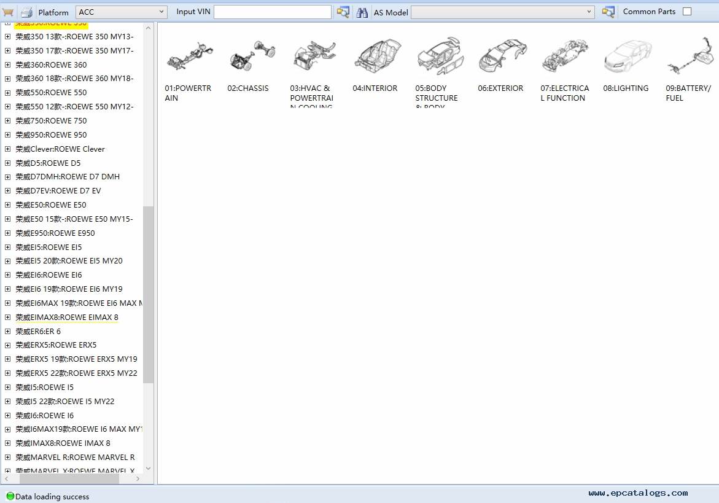
Task: Open the 08:LIGHTING category image
Action: [x=628, y=57]
